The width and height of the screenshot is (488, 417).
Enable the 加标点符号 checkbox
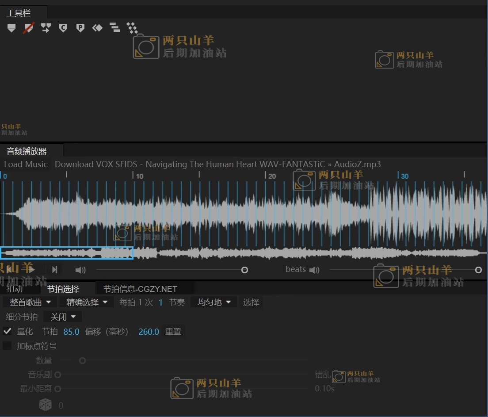(x=8, y=346)
